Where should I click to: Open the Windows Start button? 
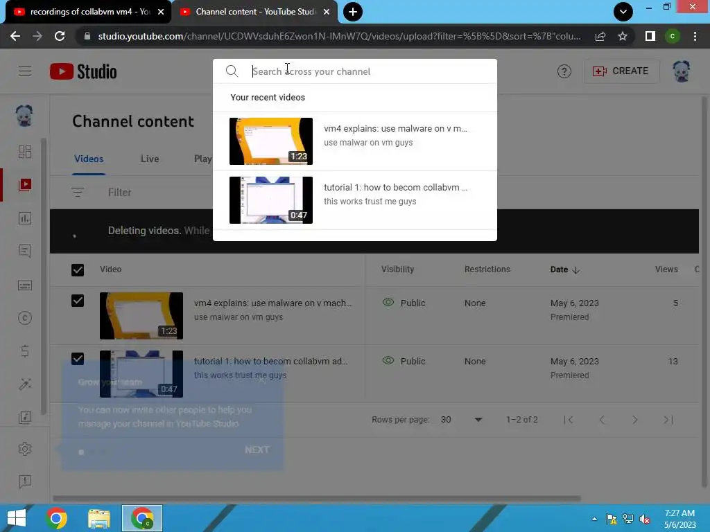[17, 518]
